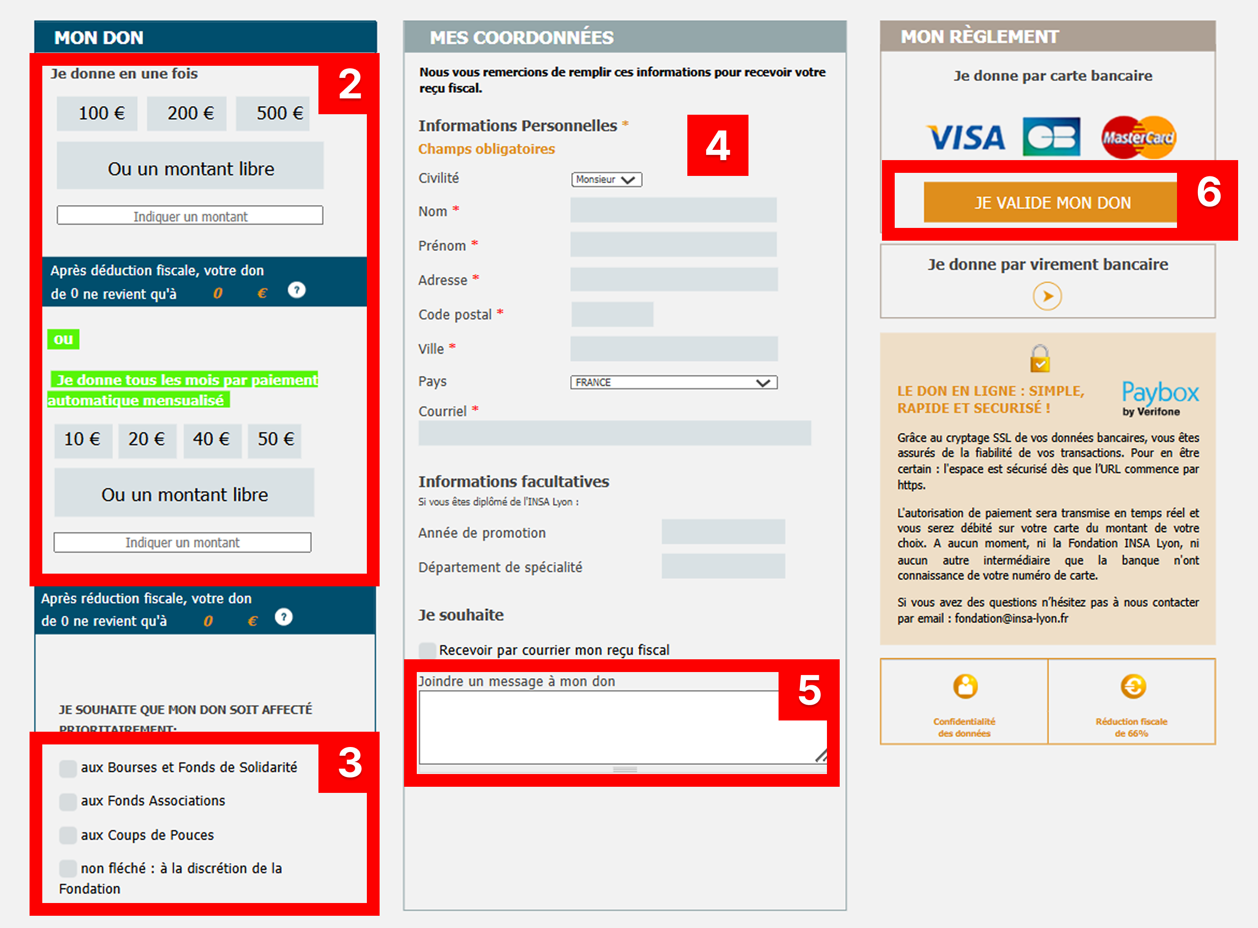The image size is (1258, 928).
Task: Open the Pays dropdown showing FRANCE
Action: [x=674, y=382]
